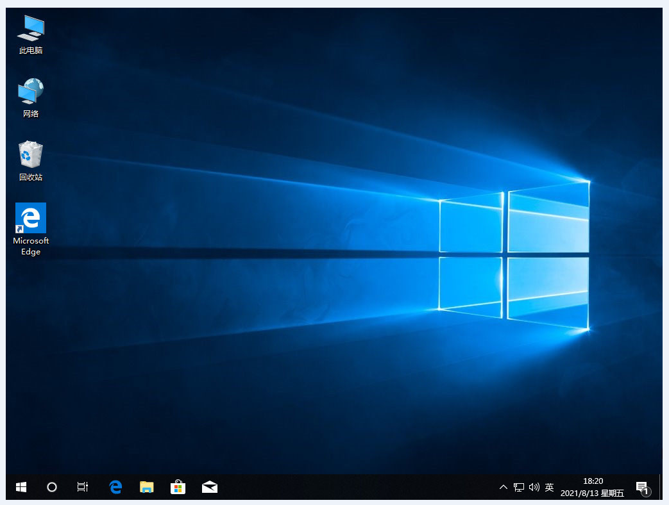
Task: Open the network status tray icon
Action: coord(519,487)
